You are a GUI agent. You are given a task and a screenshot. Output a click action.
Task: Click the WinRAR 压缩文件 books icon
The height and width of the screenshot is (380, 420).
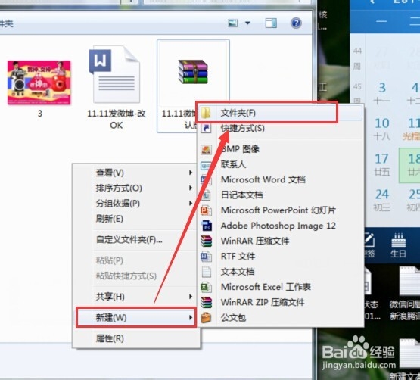[206, 241]
